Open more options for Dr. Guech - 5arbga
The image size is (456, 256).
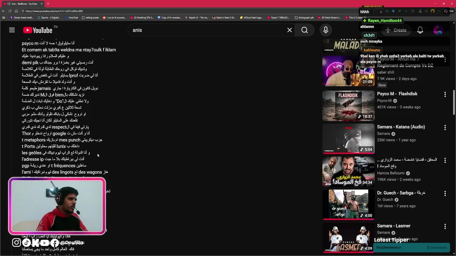pyautogui.click(x=445, y=193)
